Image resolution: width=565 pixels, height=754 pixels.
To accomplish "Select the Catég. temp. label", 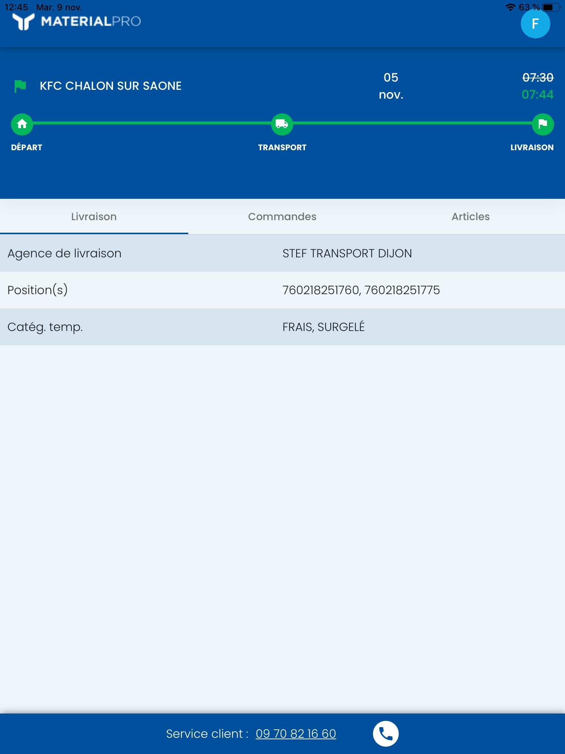I will coord(45,327).
